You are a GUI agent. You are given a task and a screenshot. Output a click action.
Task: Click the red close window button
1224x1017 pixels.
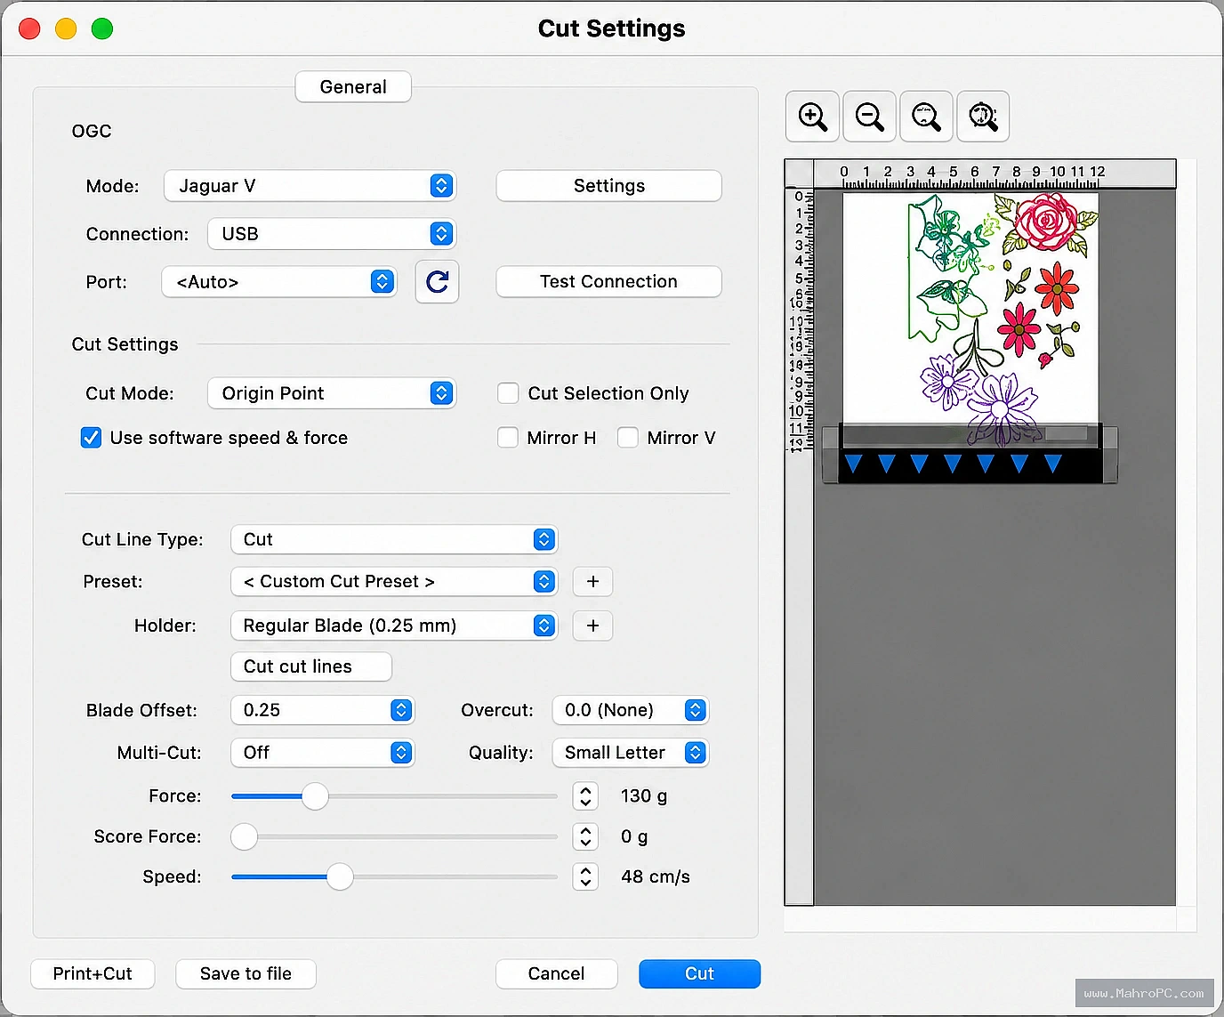[x=29, y=28]
